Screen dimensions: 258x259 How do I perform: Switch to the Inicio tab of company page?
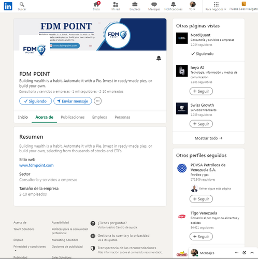coord(23,117)
